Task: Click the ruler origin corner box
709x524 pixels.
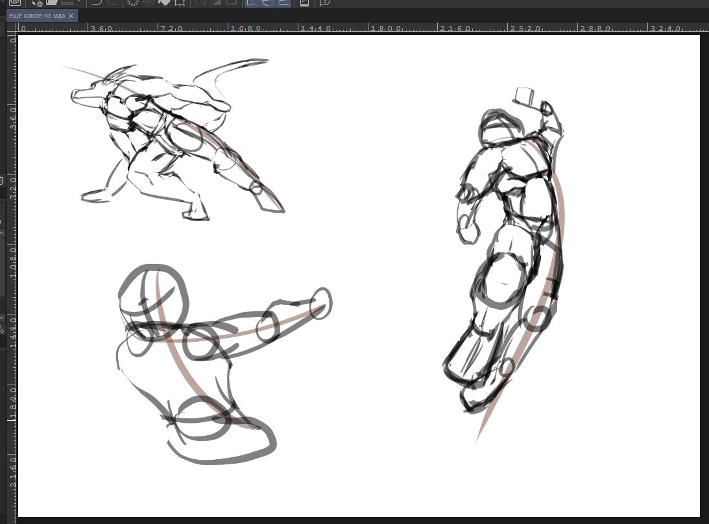Action: click(12, 28)
